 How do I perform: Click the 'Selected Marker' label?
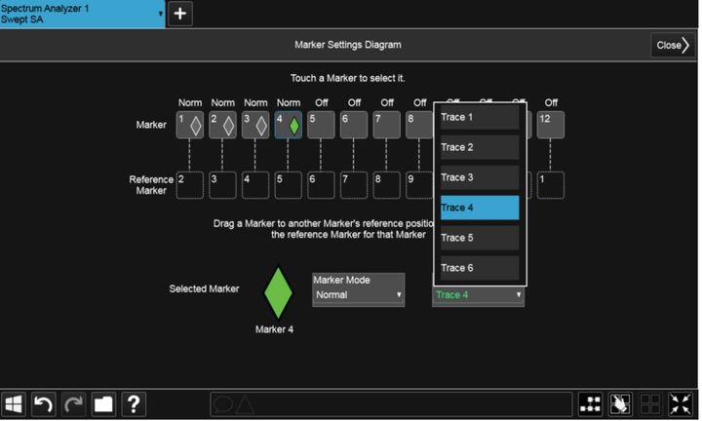(x=204, y=289)
